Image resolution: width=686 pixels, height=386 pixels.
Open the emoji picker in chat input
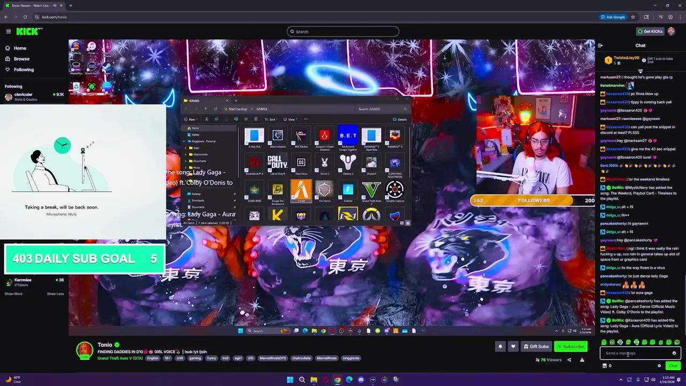(x=674, y=353)
